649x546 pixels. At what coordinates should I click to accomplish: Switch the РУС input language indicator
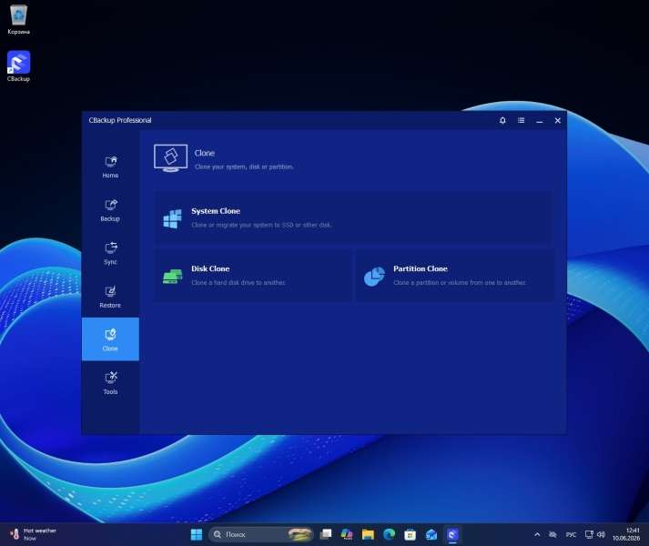(x=572, y=534)
